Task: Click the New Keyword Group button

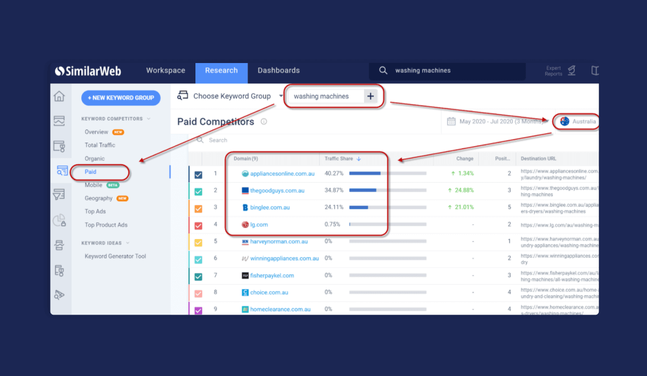Action: [x=120, y=98]
